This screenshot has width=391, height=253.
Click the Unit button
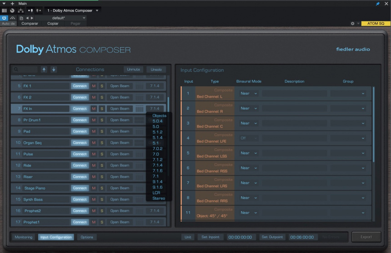pos(188,237)
